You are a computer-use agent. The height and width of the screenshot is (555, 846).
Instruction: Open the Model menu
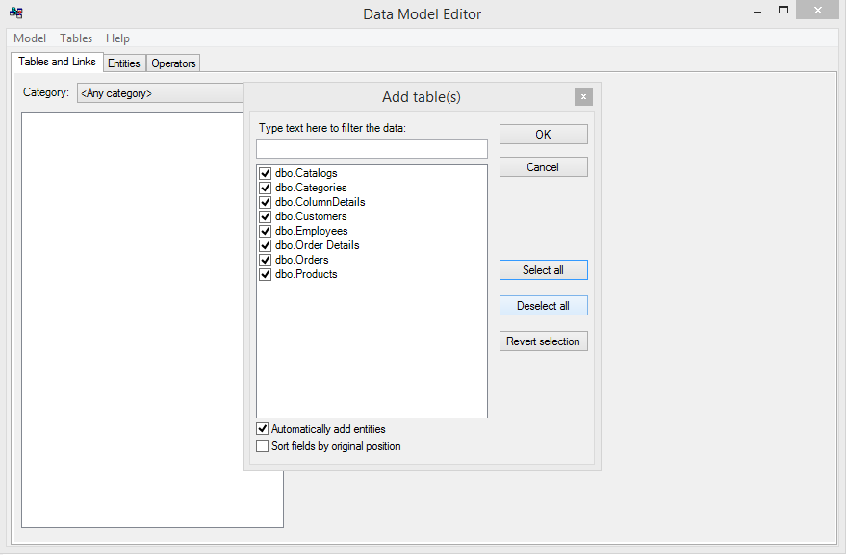[29, 38]
